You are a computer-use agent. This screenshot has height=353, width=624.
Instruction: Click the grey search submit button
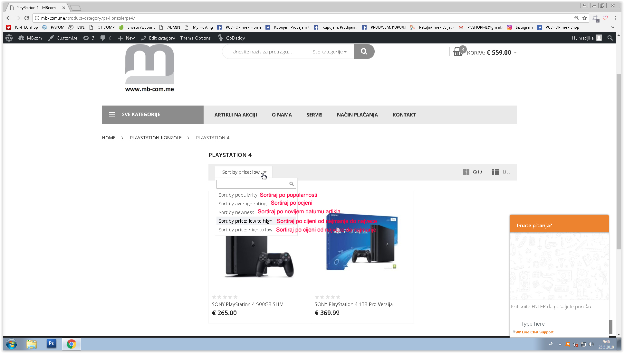364,51
